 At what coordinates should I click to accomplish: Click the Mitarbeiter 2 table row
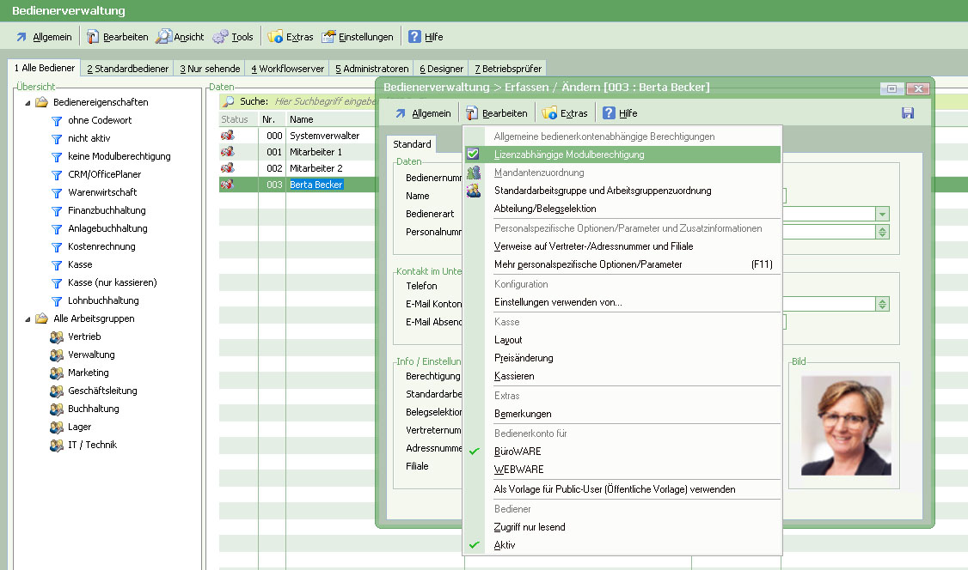[x=316, y=168]
